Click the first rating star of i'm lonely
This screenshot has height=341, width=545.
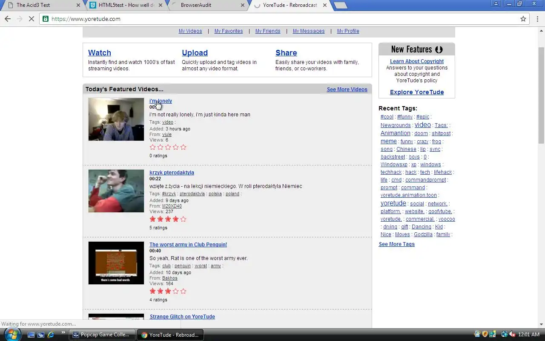click(x=153, y=147)
